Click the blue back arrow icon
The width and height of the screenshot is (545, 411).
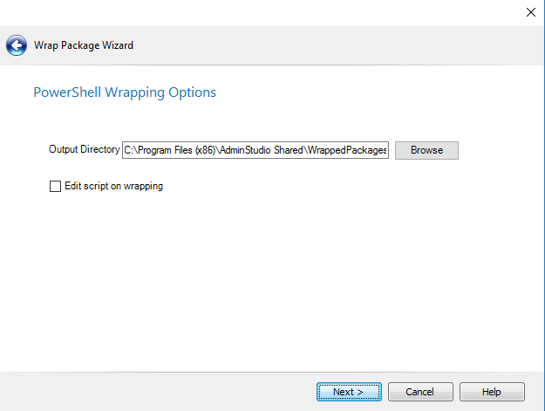click(x=16, y=45)
